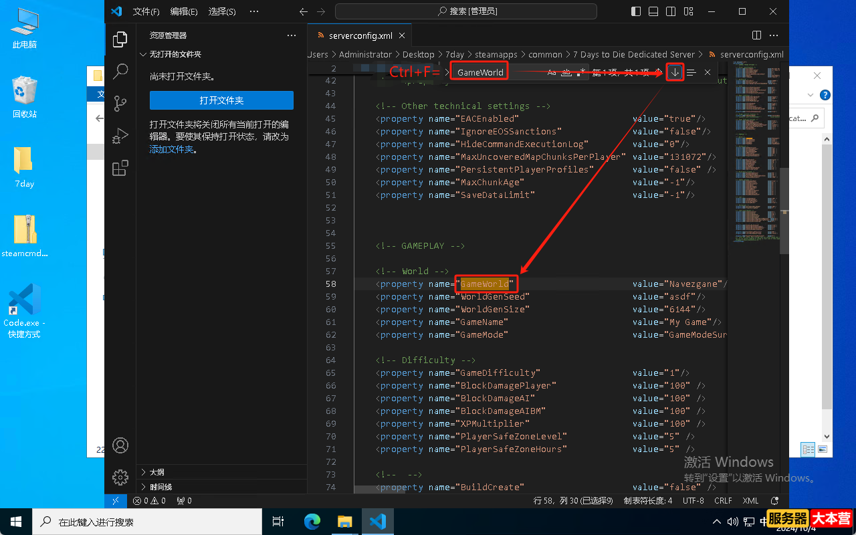The width and height of the screenshot is (856, 535).
Task: Toggle the bottom panel layout icon
Action: tap(653, 11)
